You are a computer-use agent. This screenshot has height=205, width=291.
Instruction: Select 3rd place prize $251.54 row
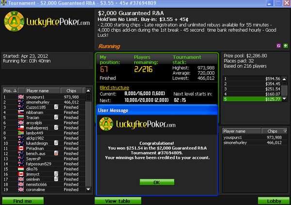tap(252, 89)
